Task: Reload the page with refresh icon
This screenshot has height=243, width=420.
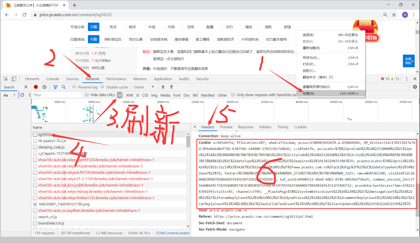Action: (24, 15)
